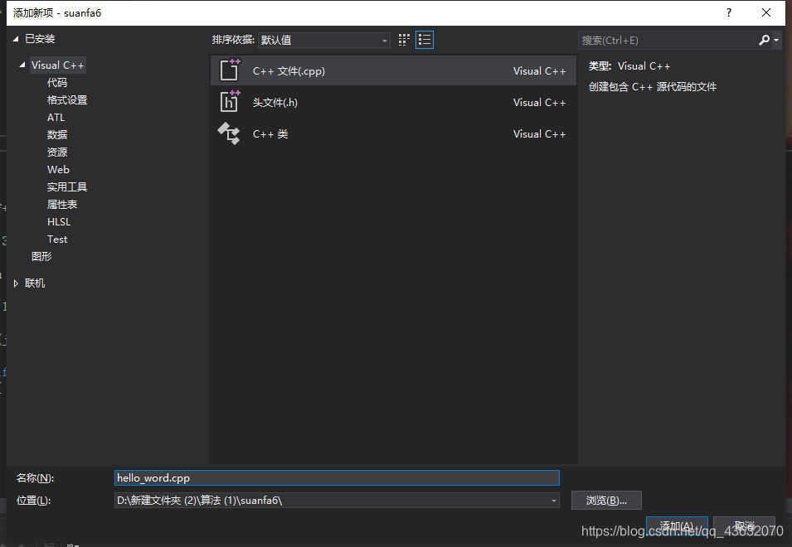Click the 排序依据 label
This screenshot has height=547, width=792.
(x=233, y=40)
